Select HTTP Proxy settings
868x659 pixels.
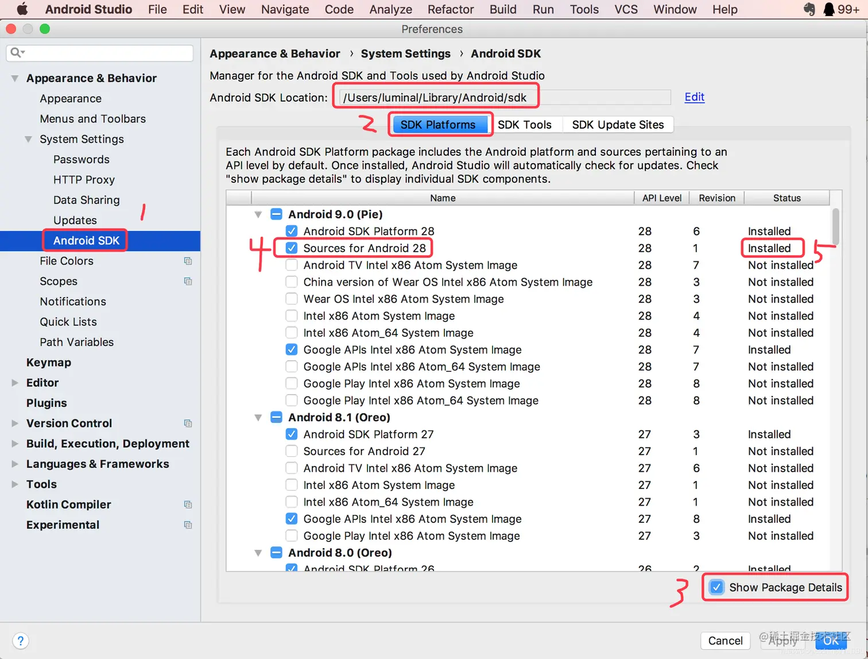[84, 180]
